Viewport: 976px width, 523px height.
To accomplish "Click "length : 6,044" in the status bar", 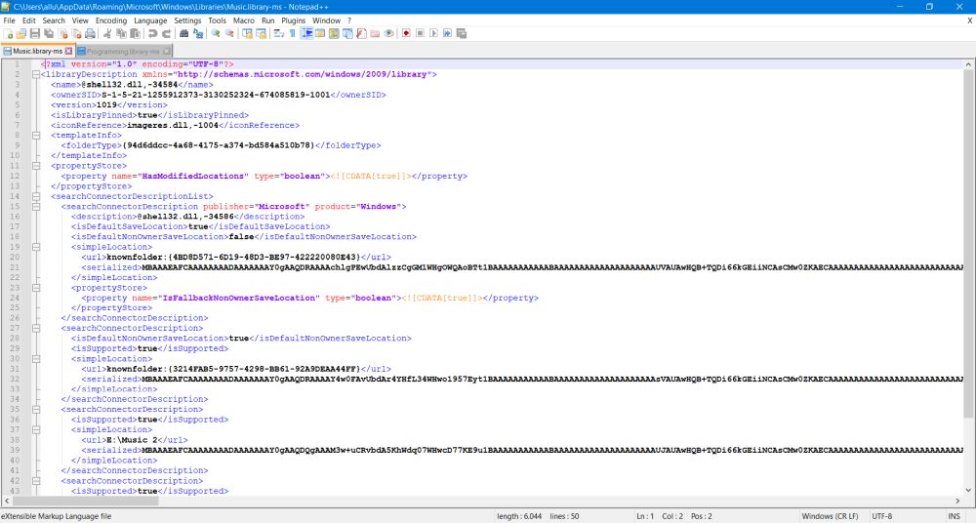I will click(x=519, y=516).
